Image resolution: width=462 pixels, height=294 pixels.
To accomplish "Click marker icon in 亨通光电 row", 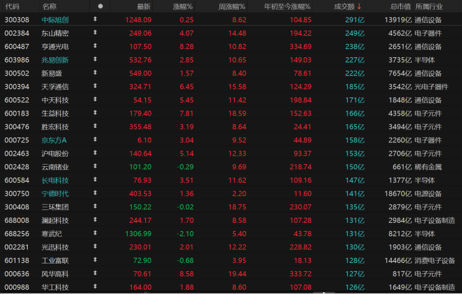I will [95, 46].
